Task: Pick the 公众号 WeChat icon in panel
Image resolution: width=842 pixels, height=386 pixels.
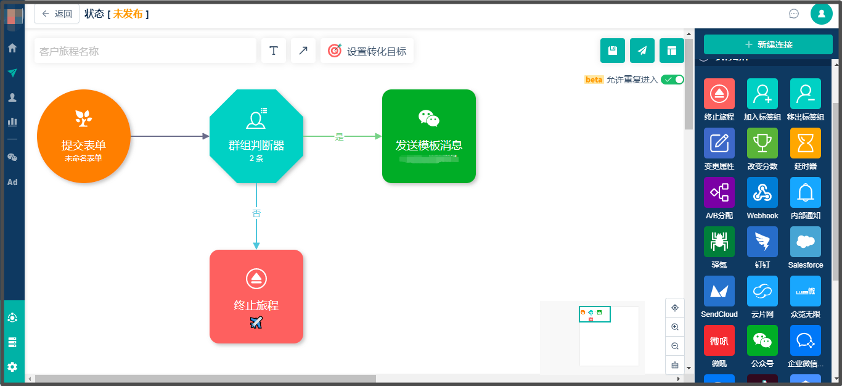Action: click(762, 340)
